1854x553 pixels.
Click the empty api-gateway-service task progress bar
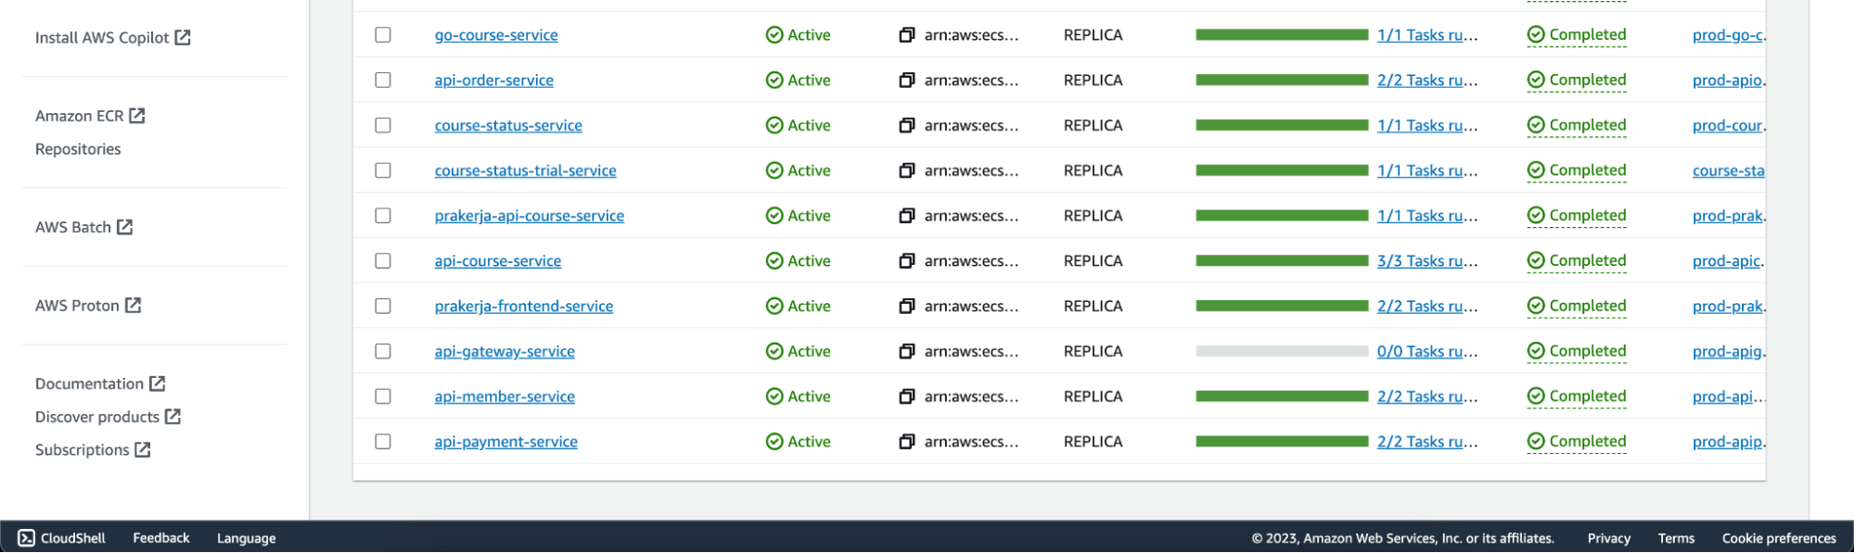click(x=1281, y=352)
